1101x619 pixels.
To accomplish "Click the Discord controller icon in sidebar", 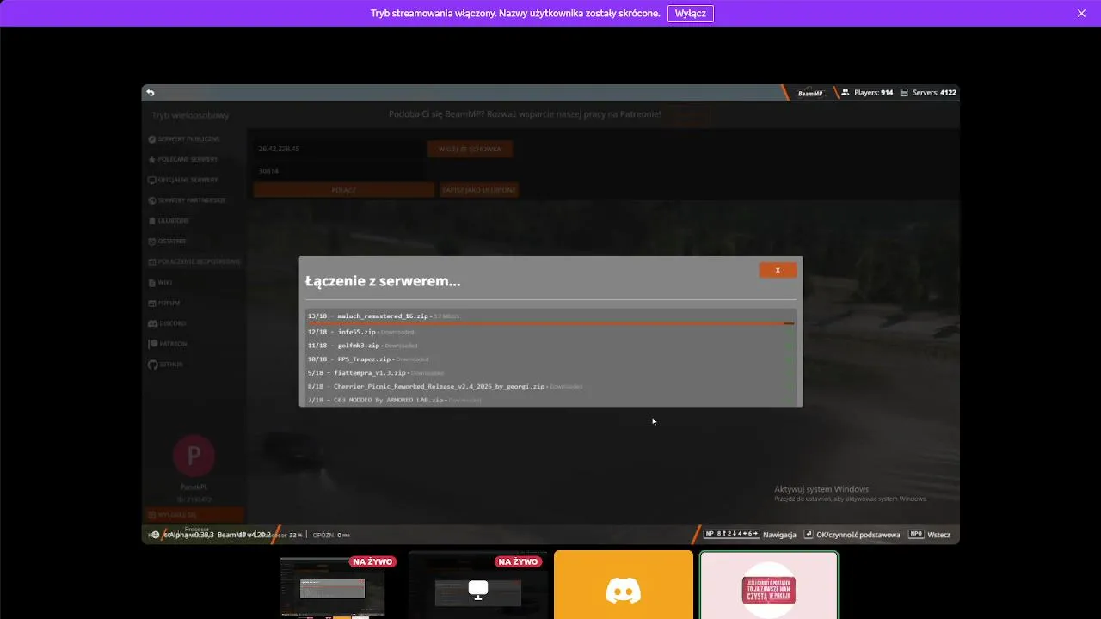I will tap(152, 323).
